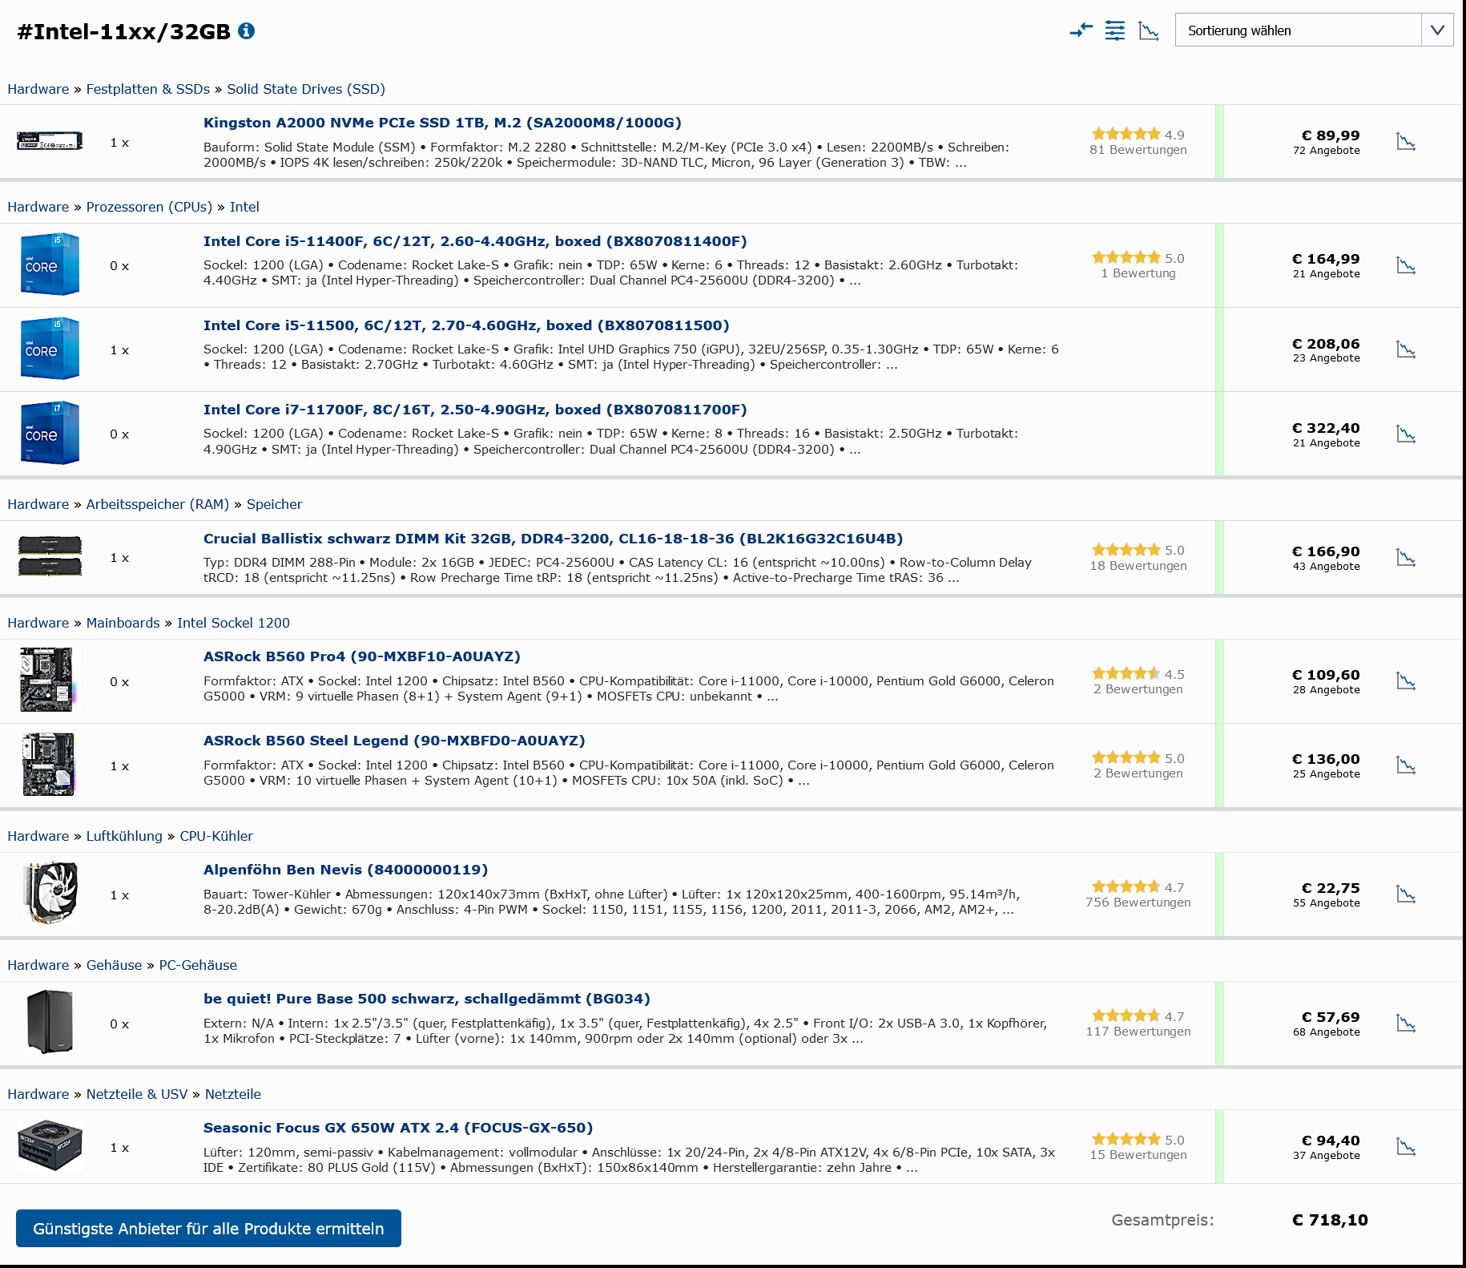Open the filter sliders icon in header

pyautogui.click(x=1115, y=30)
